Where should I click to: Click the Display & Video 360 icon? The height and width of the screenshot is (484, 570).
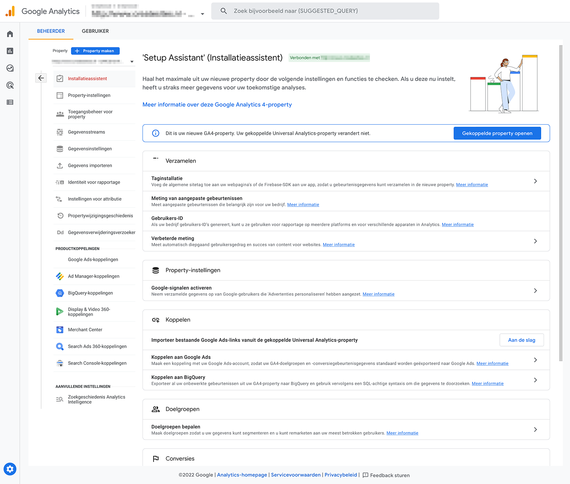coord(59,312)
